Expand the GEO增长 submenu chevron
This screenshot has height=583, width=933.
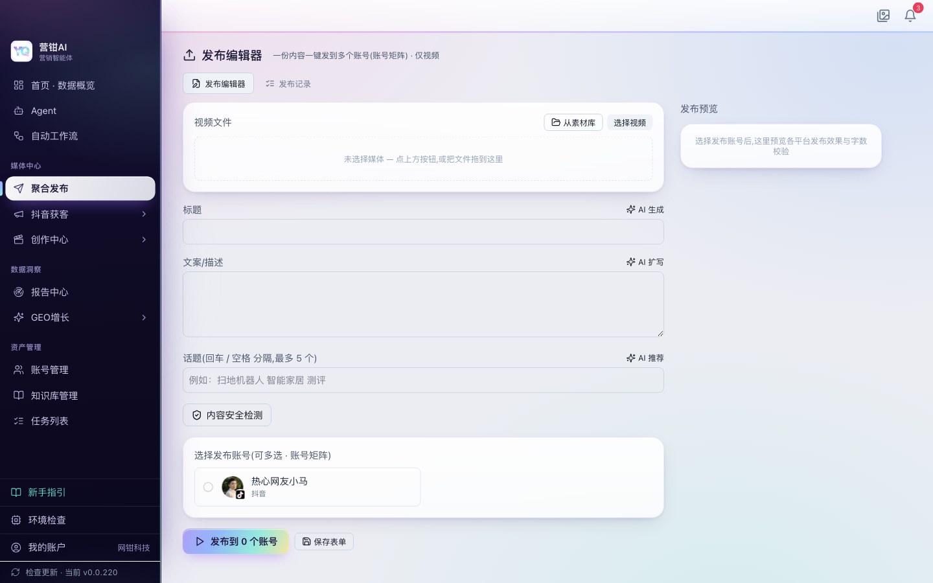[x=144, y=317]
